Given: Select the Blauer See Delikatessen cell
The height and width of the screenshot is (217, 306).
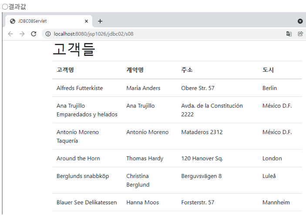Looking at the screenshot, I should tap(87, 202).
